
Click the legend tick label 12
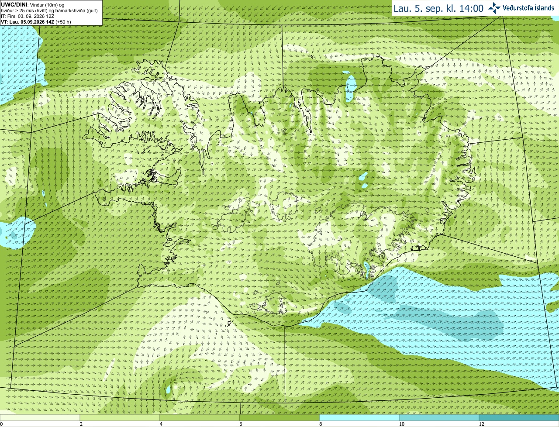(x=481, y=424)
